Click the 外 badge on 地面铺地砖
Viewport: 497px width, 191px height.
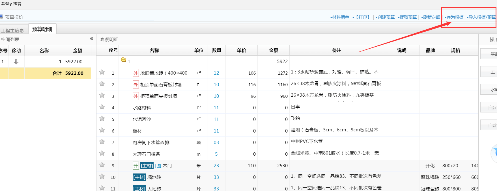click(136, 73)
